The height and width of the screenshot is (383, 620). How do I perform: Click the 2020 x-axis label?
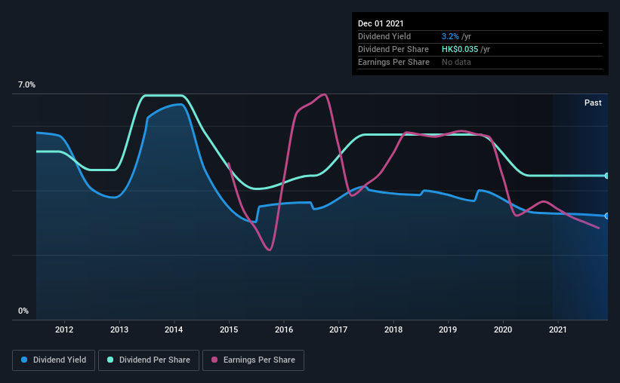point(503,329)
